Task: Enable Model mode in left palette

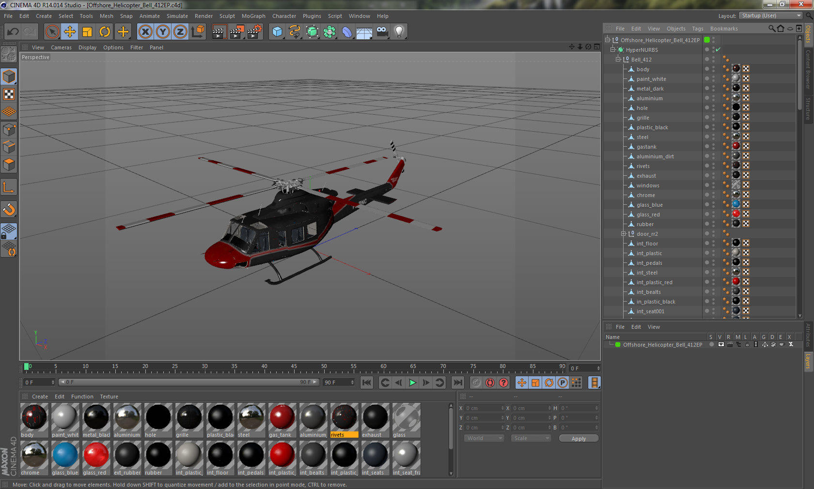Action: [x=9, y=77]
